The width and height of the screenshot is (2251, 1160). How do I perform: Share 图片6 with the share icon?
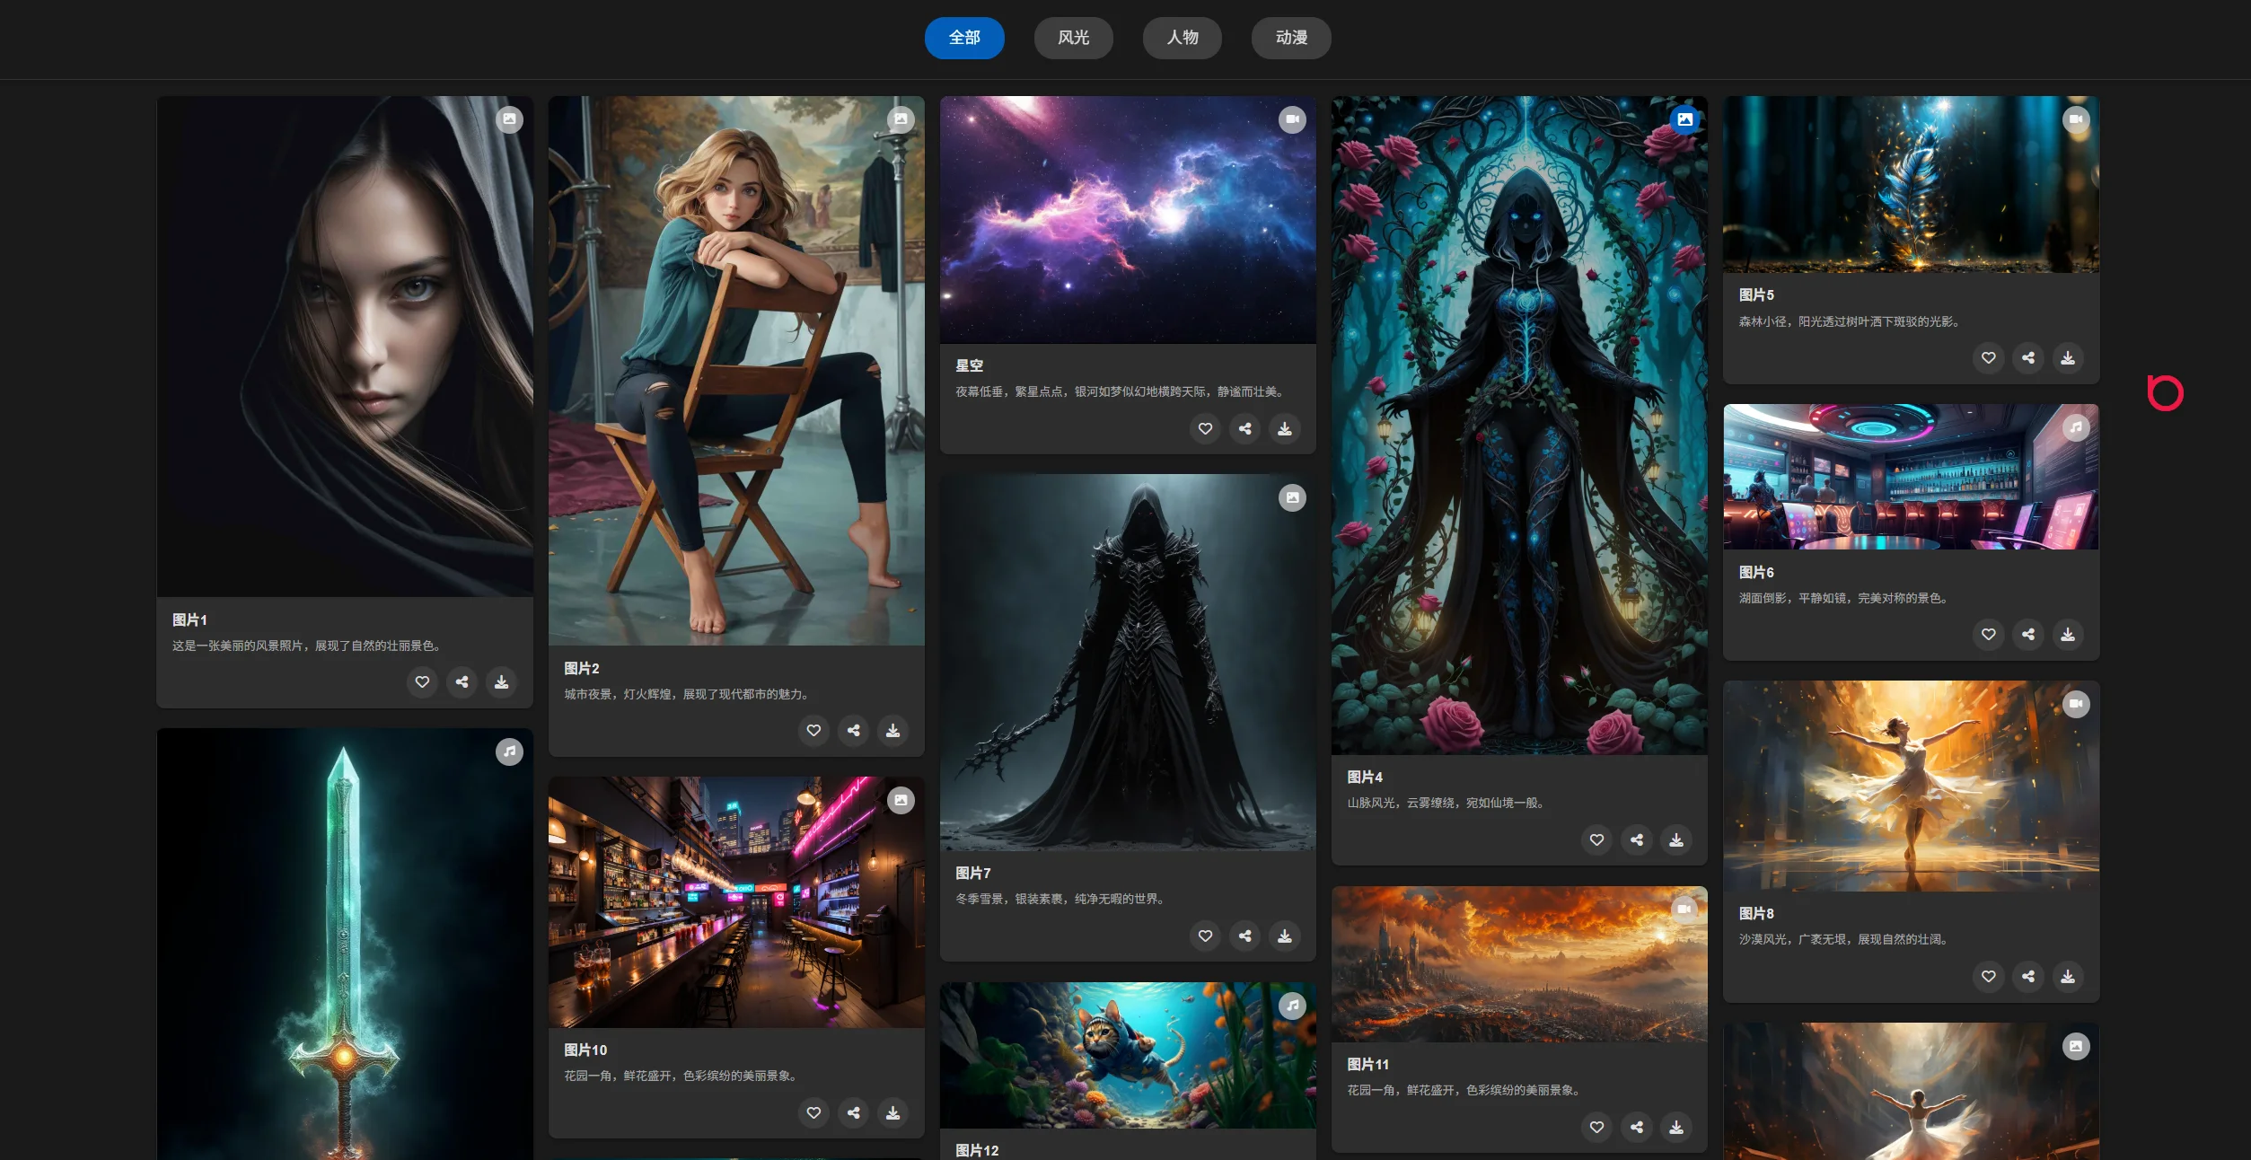pos(2028,635)
